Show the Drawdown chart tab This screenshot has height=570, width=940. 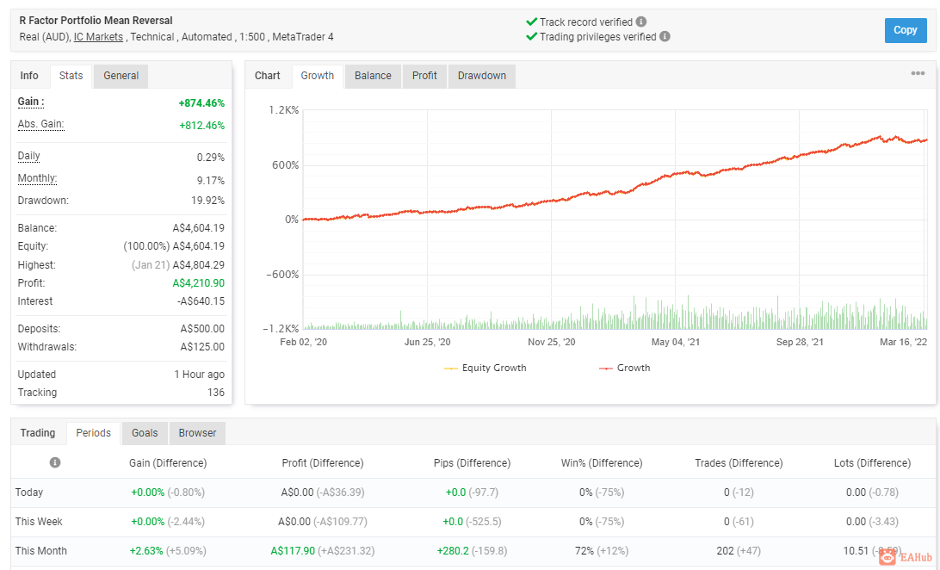pos(481,76)
